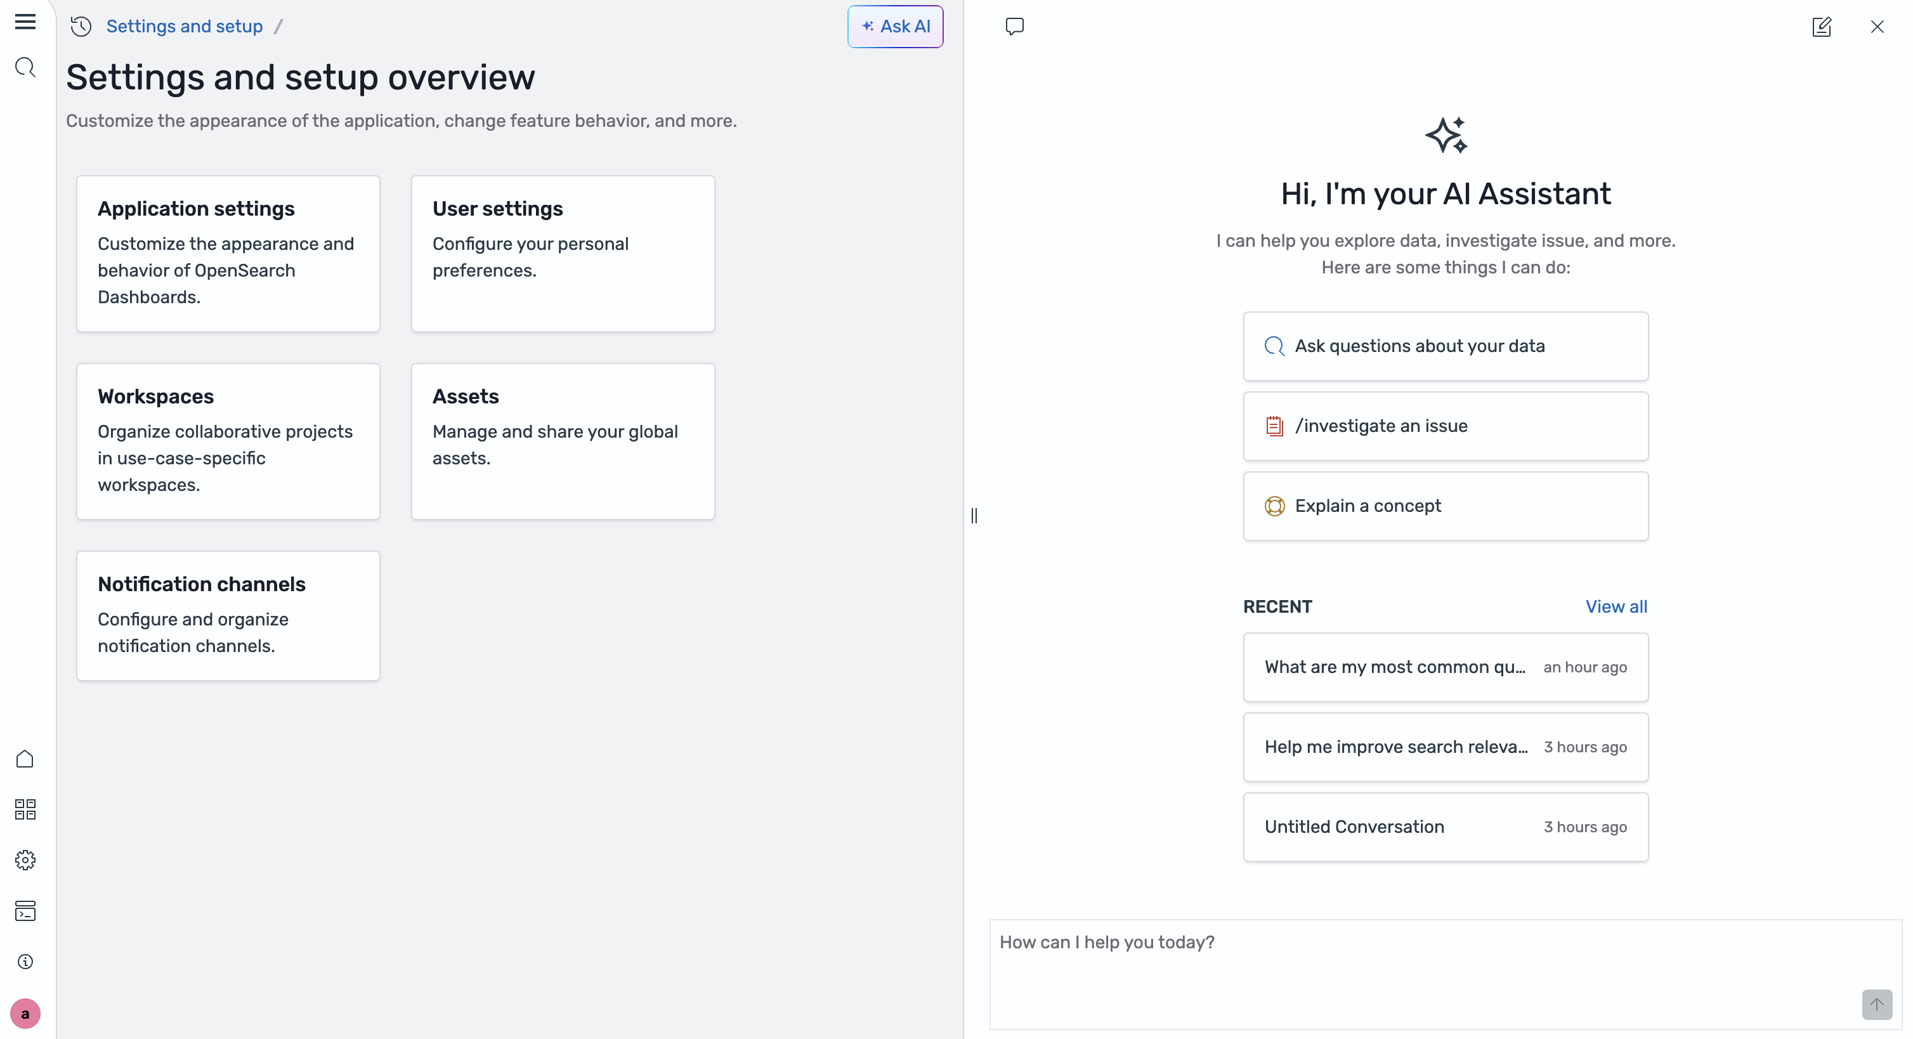Open the workspaces grid icon in sidebar
This screenshot has height=1039, width=1913.
coord(25,809)
